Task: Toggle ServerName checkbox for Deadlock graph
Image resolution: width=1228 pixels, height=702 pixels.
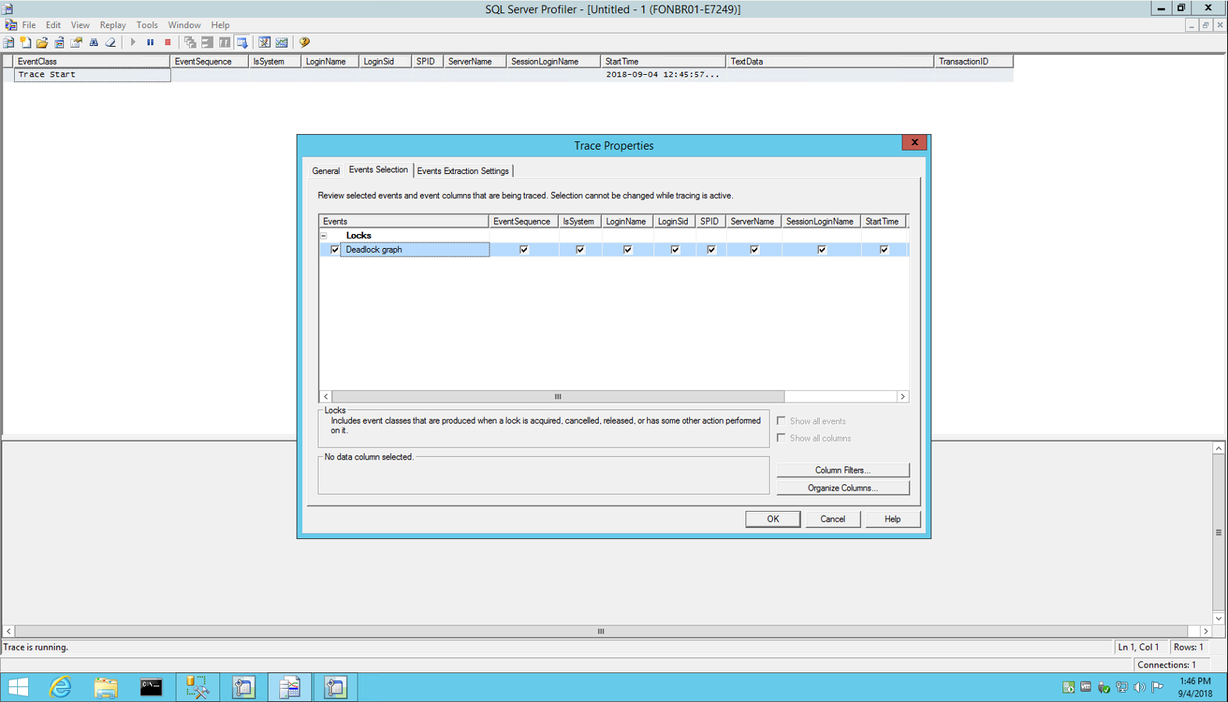Action: pyautogui.click(x=754, y=250)
